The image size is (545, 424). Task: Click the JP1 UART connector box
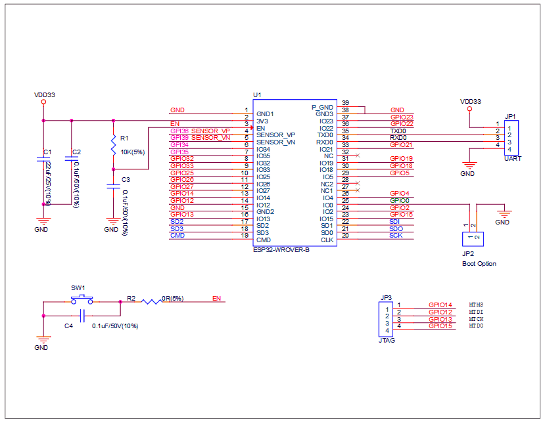coord(511,138)
